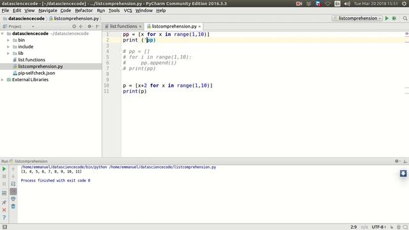
Task: Hide the Project tool window
Action: click(98, 26)
